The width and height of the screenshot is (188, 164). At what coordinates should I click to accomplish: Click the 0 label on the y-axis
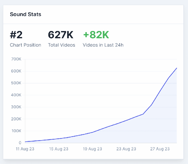coord(20,143)
